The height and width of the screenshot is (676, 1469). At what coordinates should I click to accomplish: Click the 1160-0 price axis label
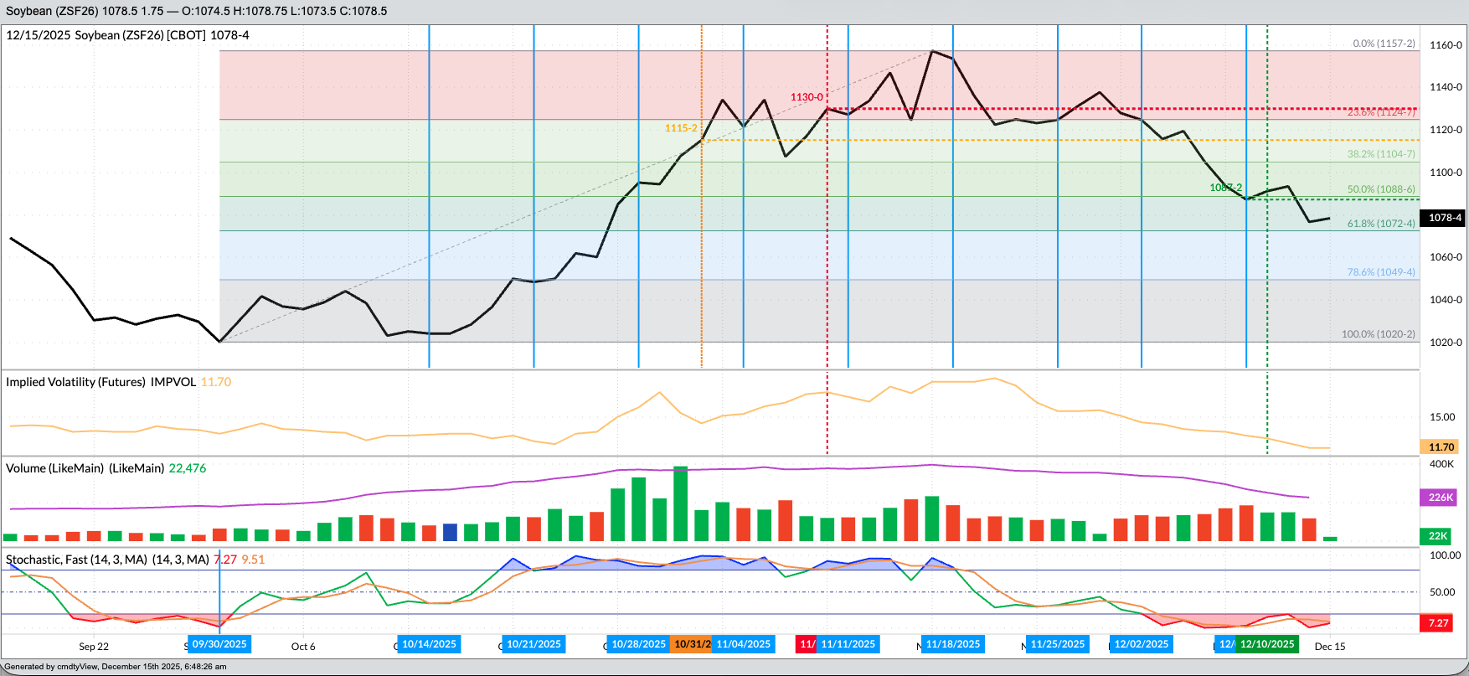coord(1446,45)
